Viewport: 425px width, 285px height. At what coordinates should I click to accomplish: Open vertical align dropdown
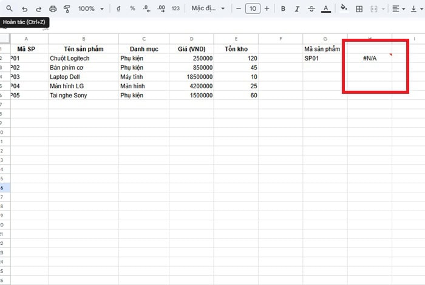(416, 9)
